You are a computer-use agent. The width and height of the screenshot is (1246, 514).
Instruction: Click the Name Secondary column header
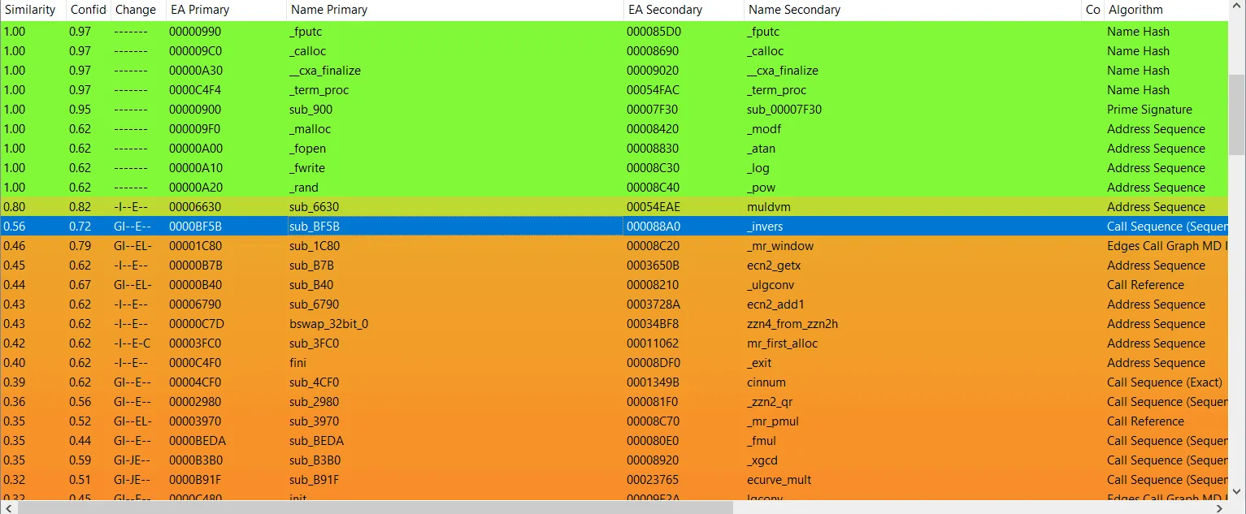coord(794,10)
